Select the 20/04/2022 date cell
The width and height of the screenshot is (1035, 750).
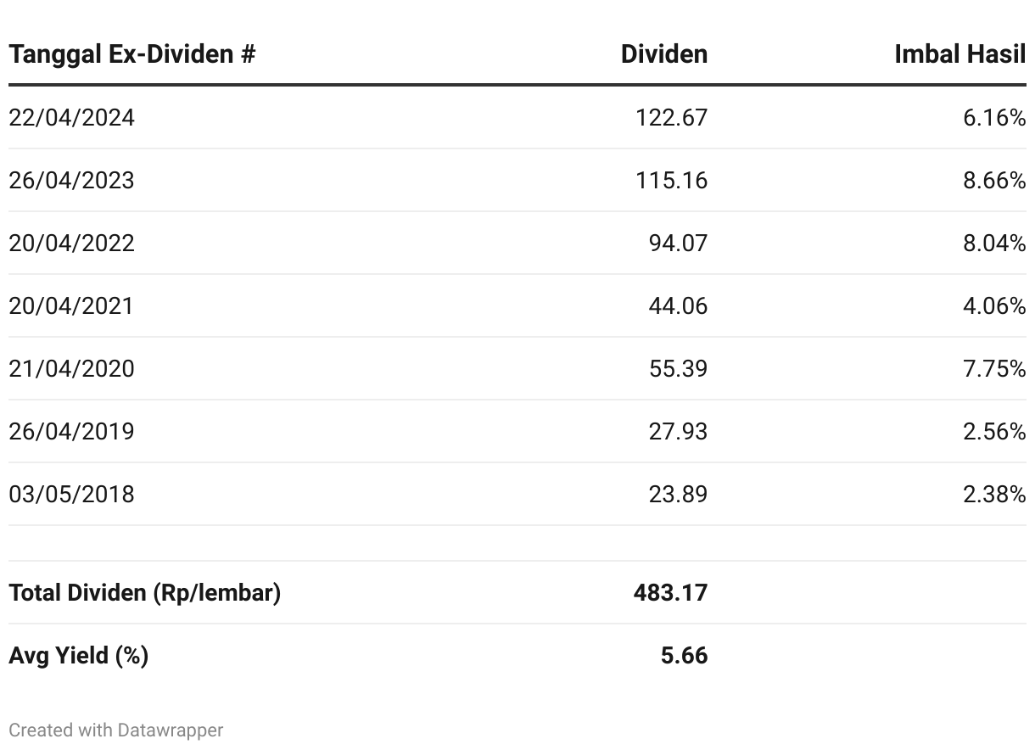(x=71, y=243)
